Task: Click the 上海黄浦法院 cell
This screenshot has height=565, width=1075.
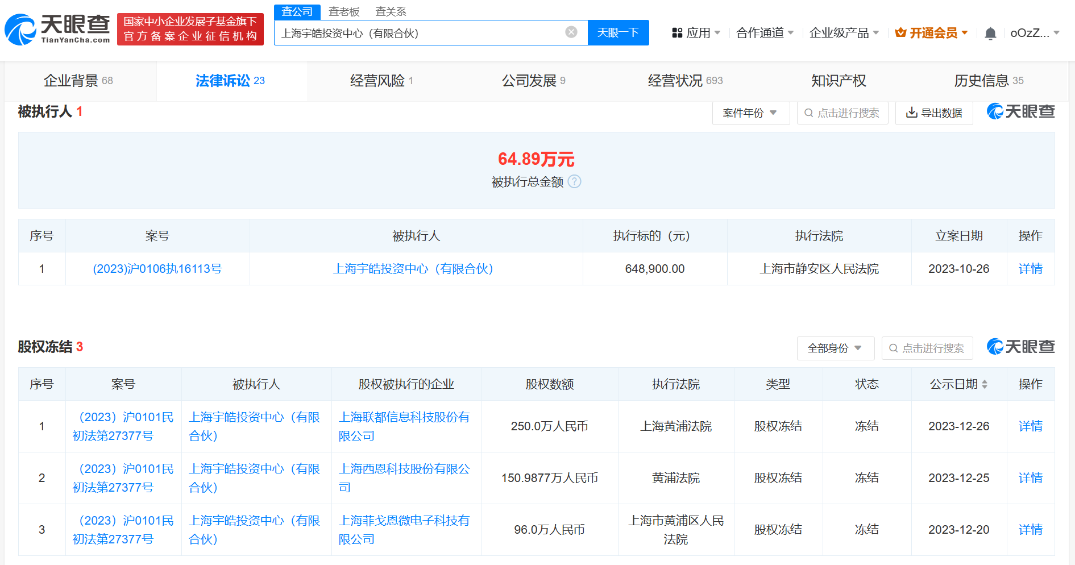Action: [x=676, y=426]
